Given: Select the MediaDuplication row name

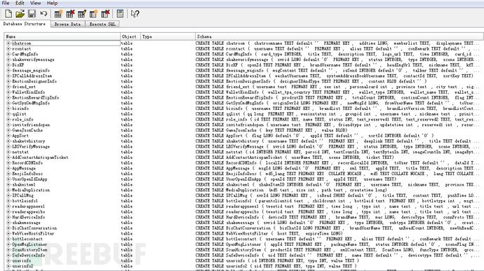Looking at the screenshot, I should [31, 190].
